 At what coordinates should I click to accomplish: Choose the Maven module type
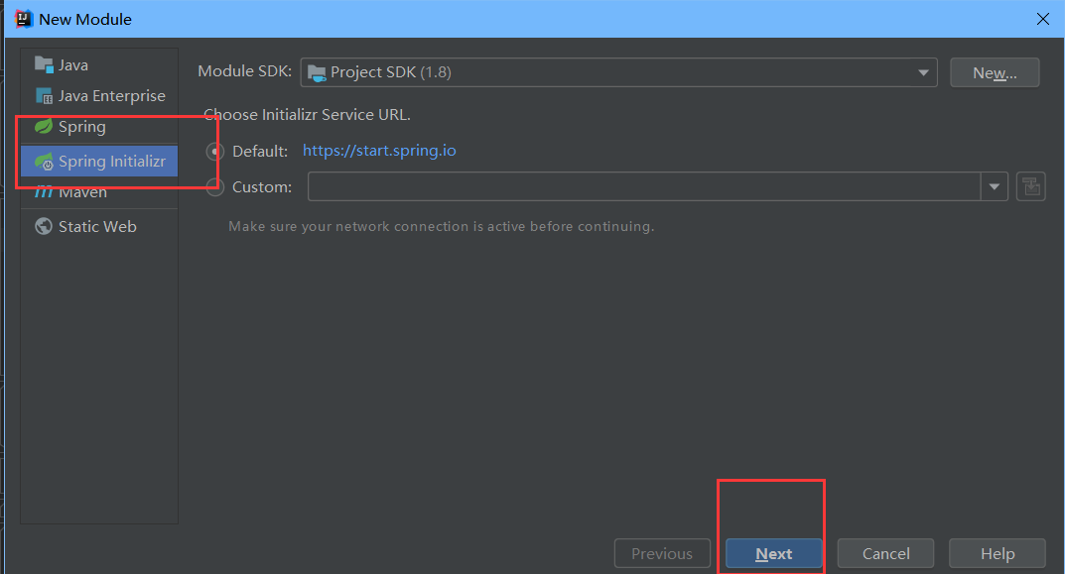tap(99, 192)
